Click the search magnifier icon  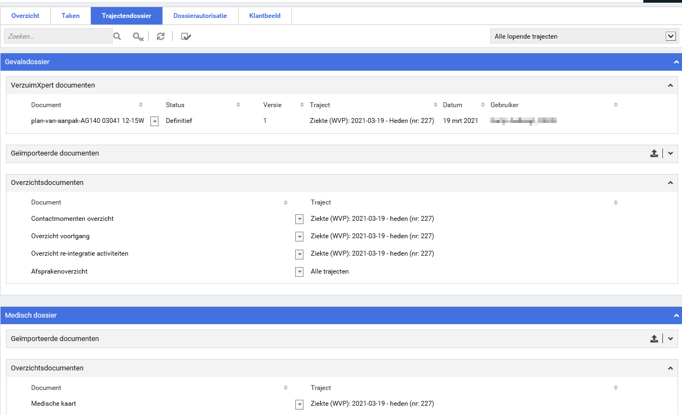click(117, 36)
